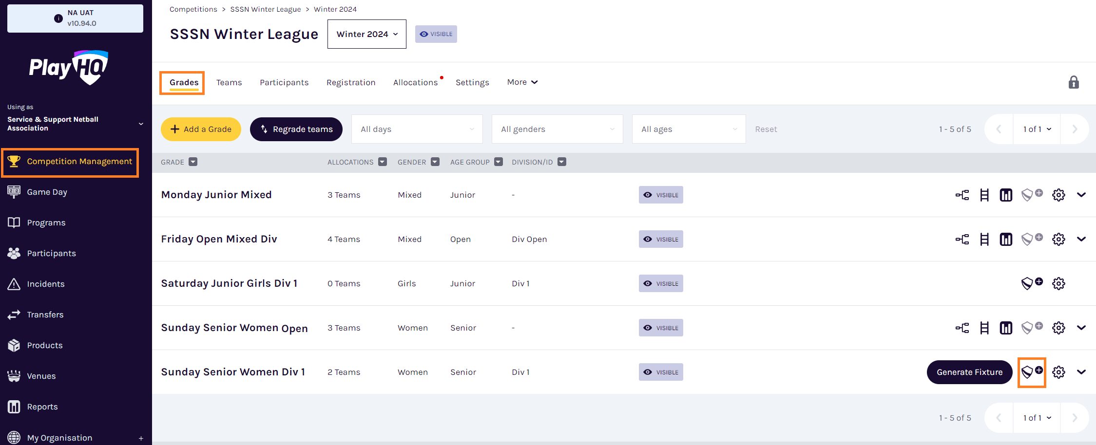Open settings gear for Sunday Senior Women Div 1
Image resolution: width=1096 pixels, height=445 pixels.
point(1058,372)
